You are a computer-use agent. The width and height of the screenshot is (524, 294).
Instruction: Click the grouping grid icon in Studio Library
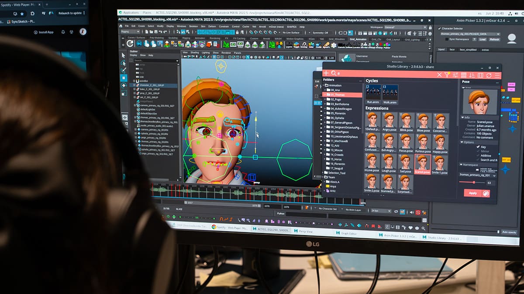coord(464,75)
